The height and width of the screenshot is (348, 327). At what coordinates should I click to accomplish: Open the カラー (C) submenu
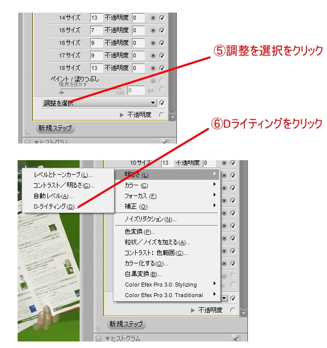tap(167, 185)
